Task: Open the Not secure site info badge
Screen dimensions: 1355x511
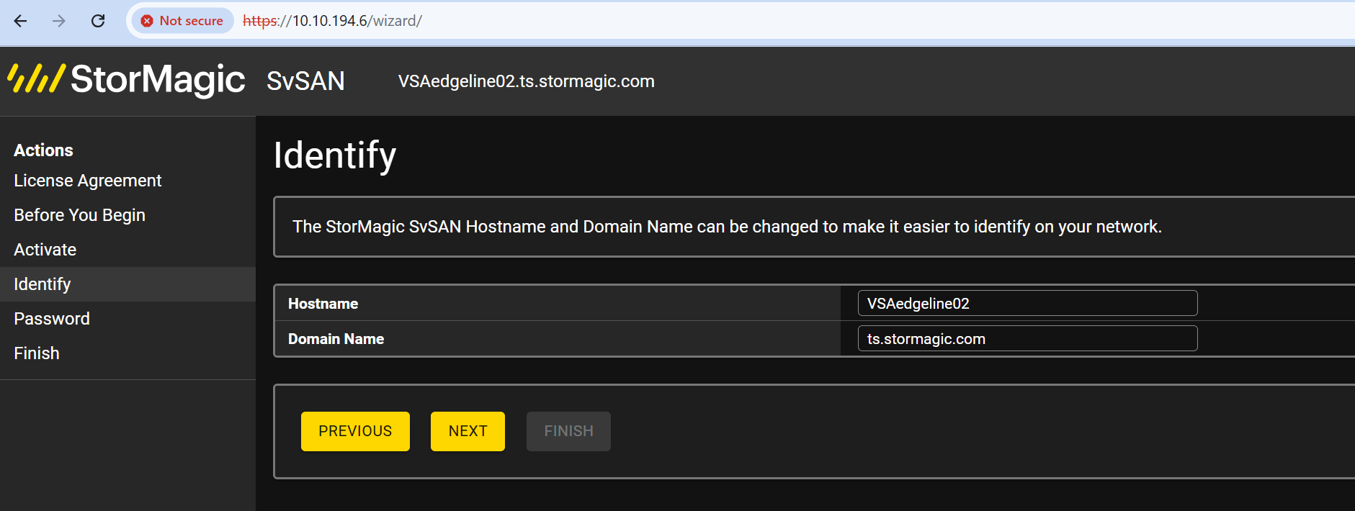Action: point(182,21)
